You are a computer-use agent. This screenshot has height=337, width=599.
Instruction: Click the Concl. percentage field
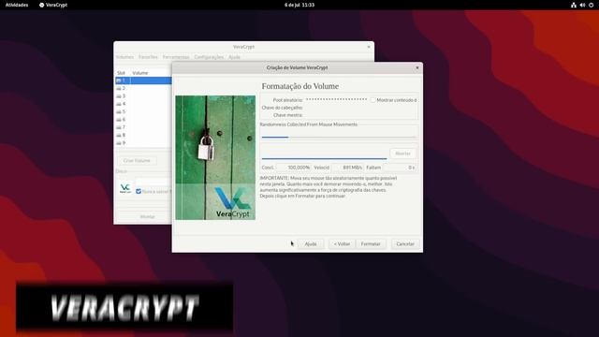coord(294,168)
